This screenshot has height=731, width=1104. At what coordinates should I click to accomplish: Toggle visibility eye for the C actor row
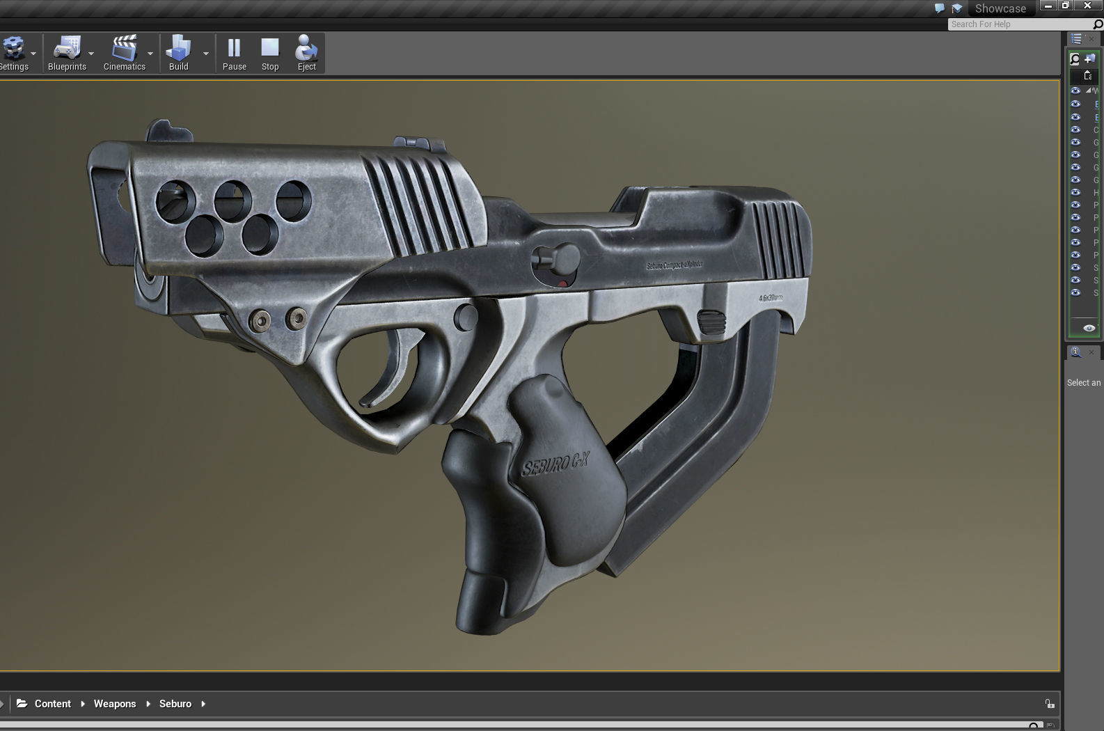coord(1075,129)
